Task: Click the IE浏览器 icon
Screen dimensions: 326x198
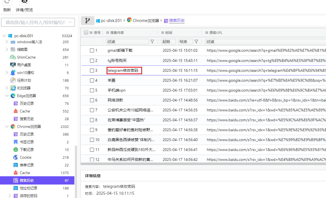Action: pos(13,88)
